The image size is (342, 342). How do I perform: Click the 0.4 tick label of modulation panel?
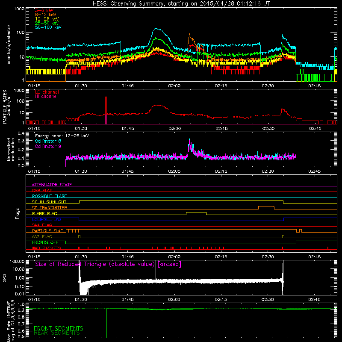click(x=21, y=133)
